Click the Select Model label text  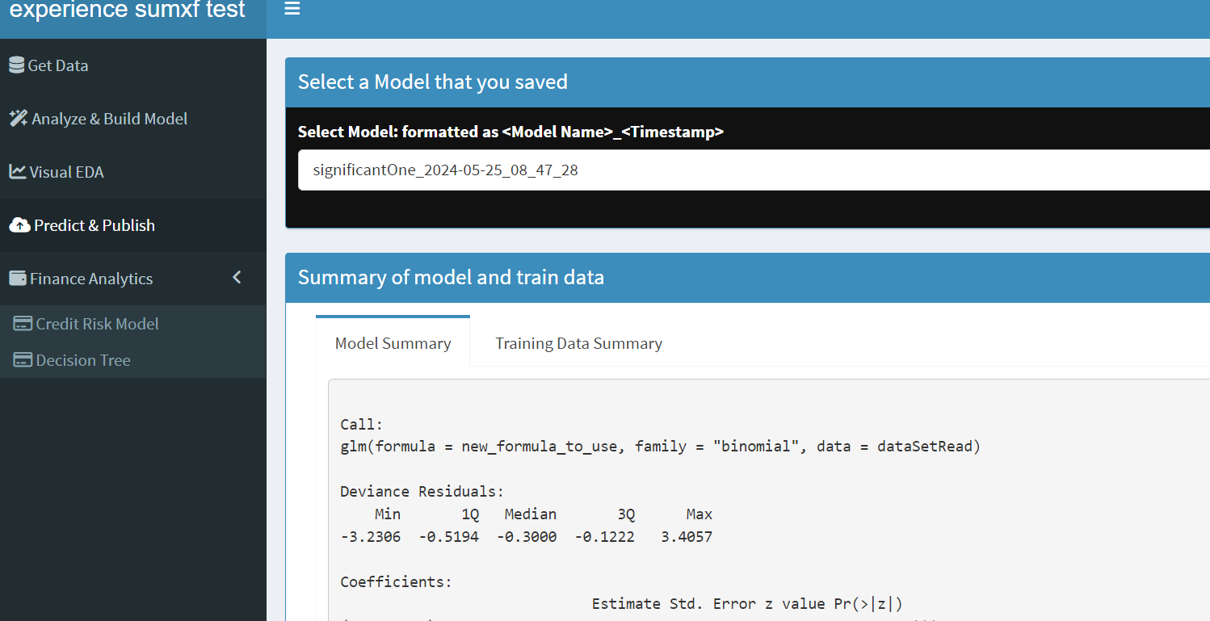[x=510, y=132]
